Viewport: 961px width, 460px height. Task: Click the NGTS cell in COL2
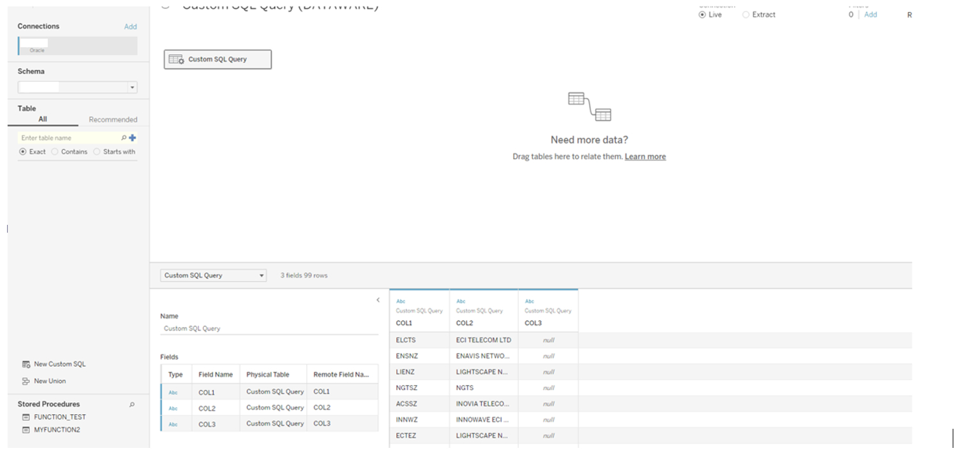coord(484,388)
